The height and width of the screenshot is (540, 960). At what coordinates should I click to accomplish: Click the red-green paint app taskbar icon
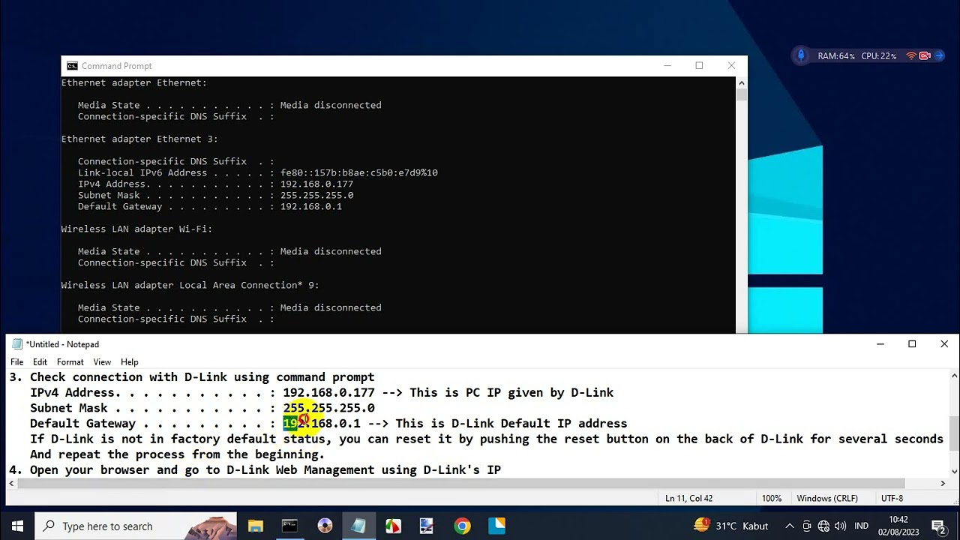tap(393, 526)
